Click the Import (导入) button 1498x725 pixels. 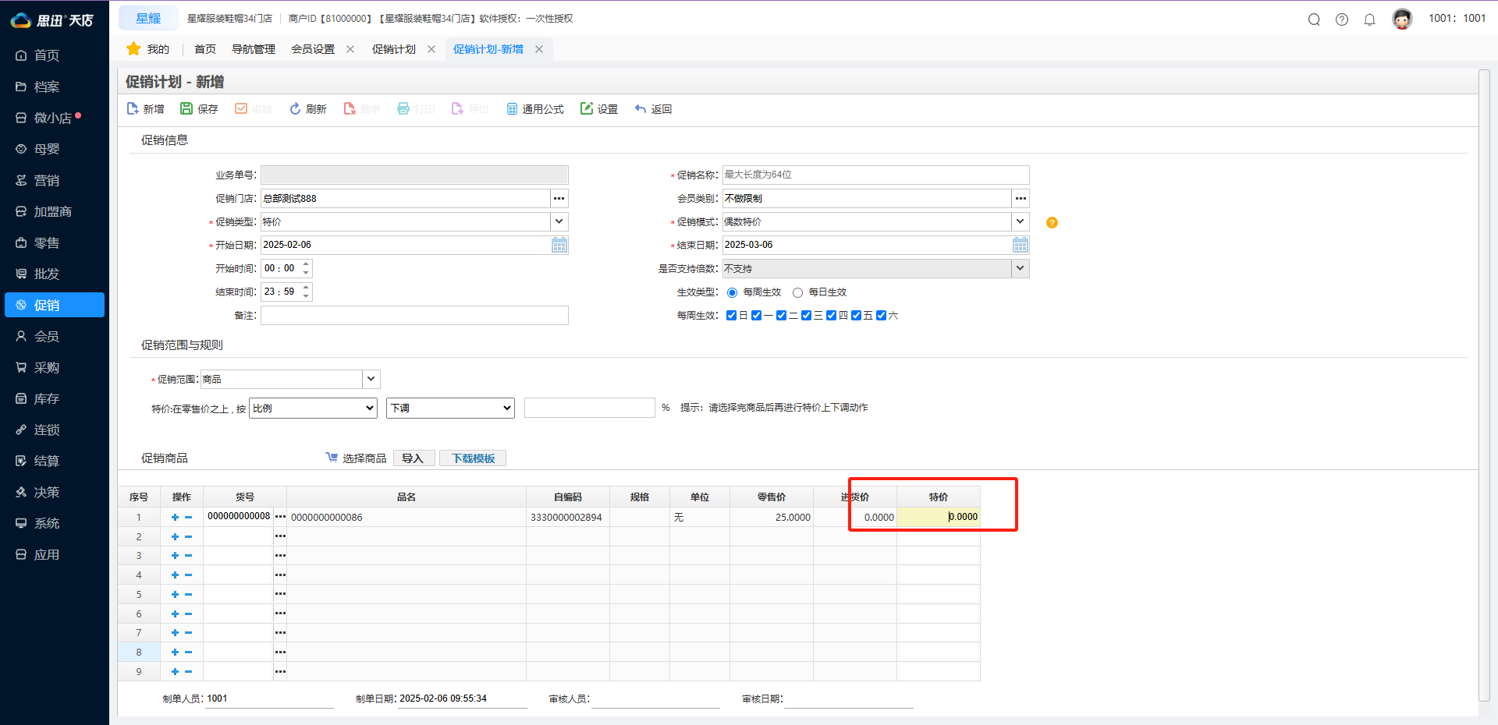(x=413, y=458)
